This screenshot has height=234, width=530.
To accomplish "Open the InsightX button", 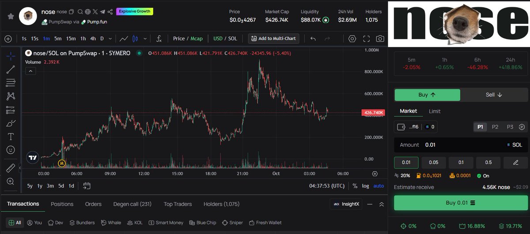I will (346, 204).
